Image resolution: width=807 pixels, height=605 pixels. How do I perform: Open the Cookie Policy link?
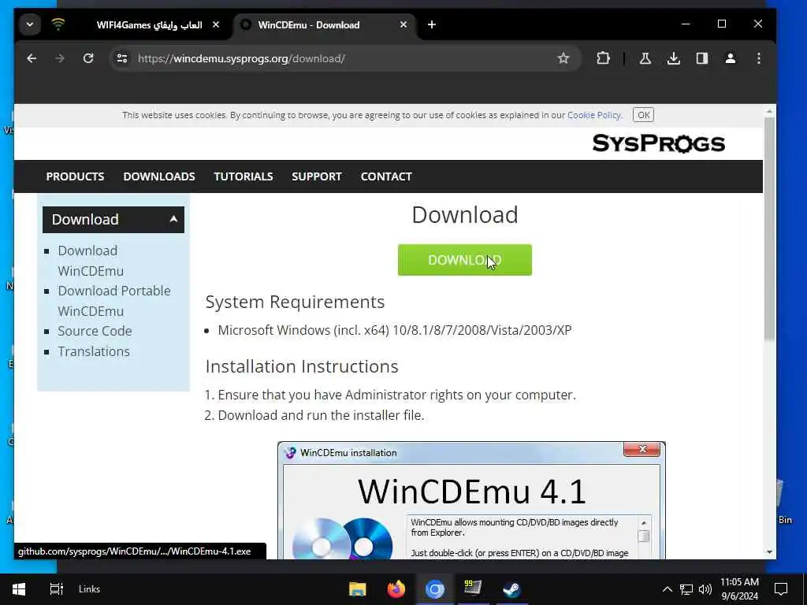pos(594,115)
